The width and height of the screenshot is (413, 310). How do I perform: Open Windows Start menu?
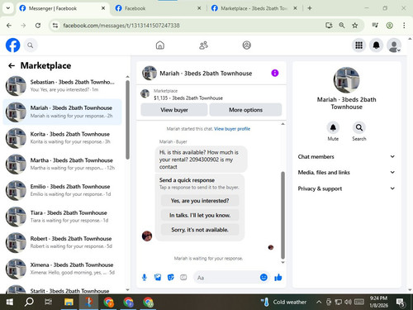(10, 302)
